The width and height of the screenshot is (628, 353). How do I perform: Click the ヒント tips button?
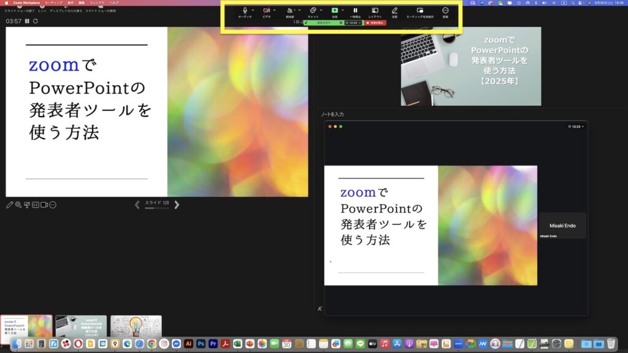(x=42, y=9)
